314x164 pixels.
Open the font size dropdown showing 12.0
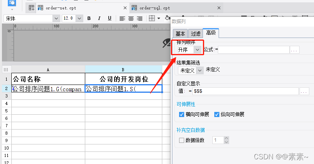(79, 18)
